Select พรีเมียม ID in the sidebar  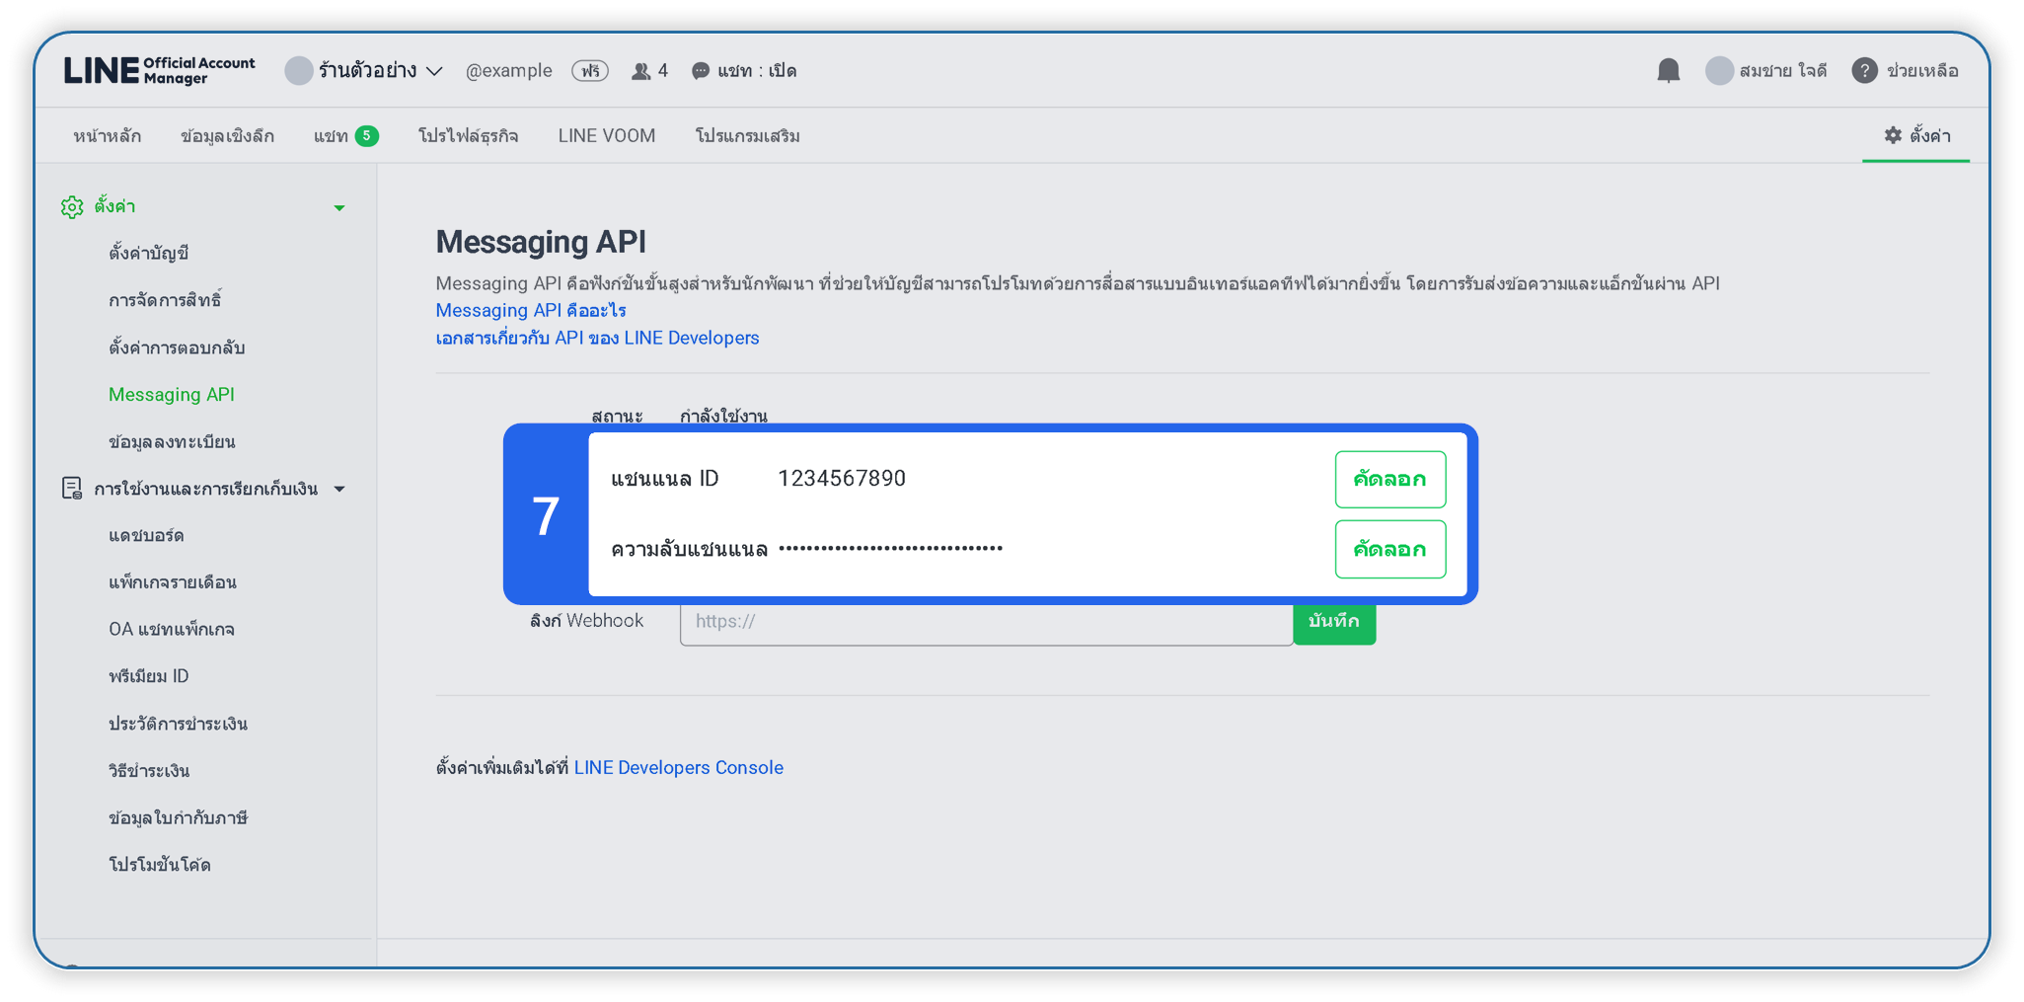149,676
